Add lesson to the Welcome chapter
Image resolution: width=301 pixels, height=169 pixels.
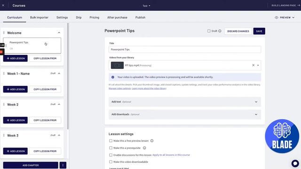tap(16, 58)
